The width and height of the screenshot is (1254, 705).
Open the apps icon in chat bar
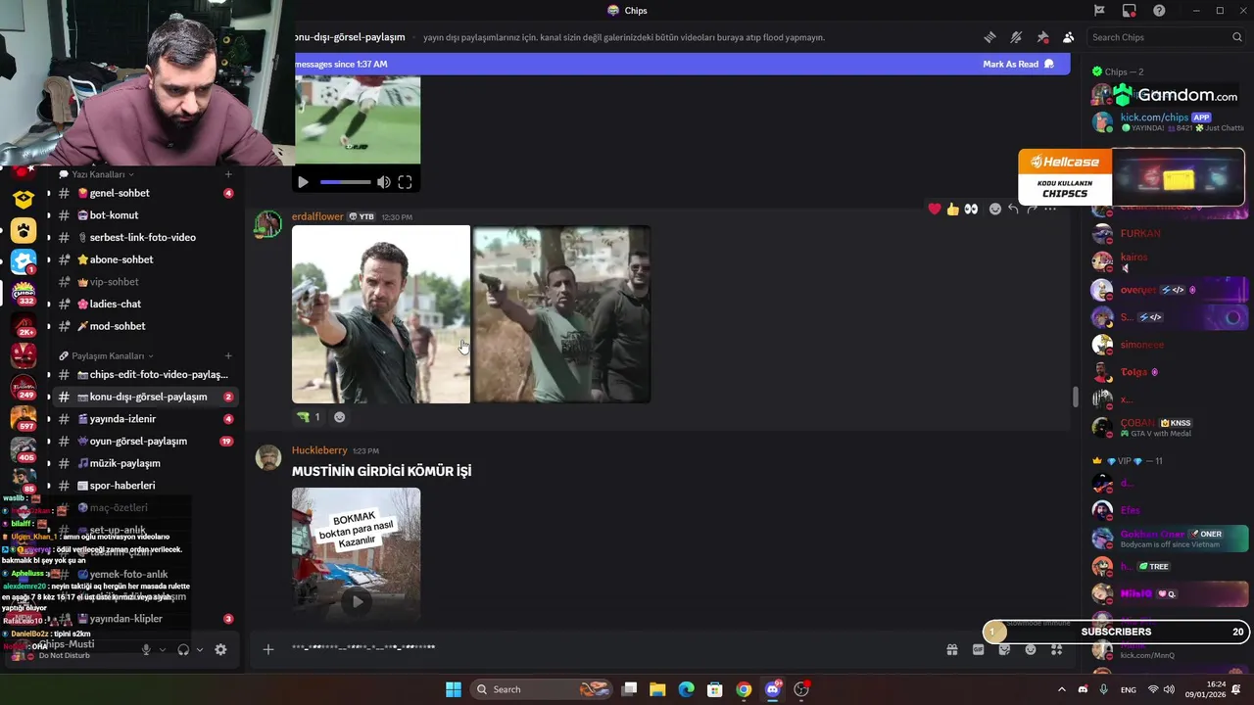[x=1056, y=649]
